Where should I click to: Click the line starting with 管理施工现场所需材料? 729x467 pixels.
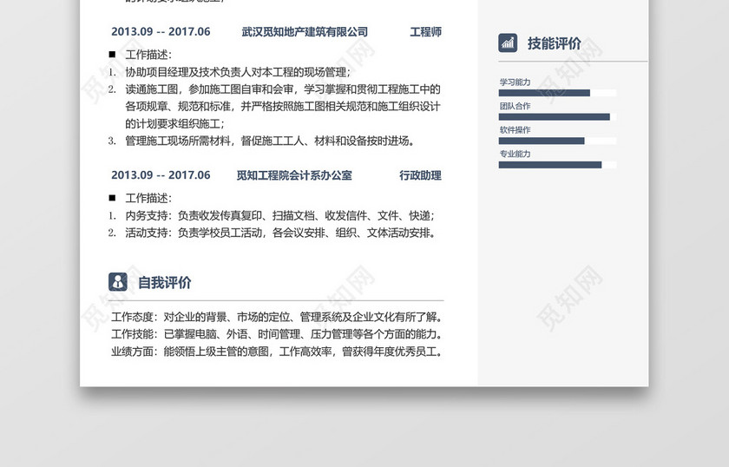click(x=270, y=141)
